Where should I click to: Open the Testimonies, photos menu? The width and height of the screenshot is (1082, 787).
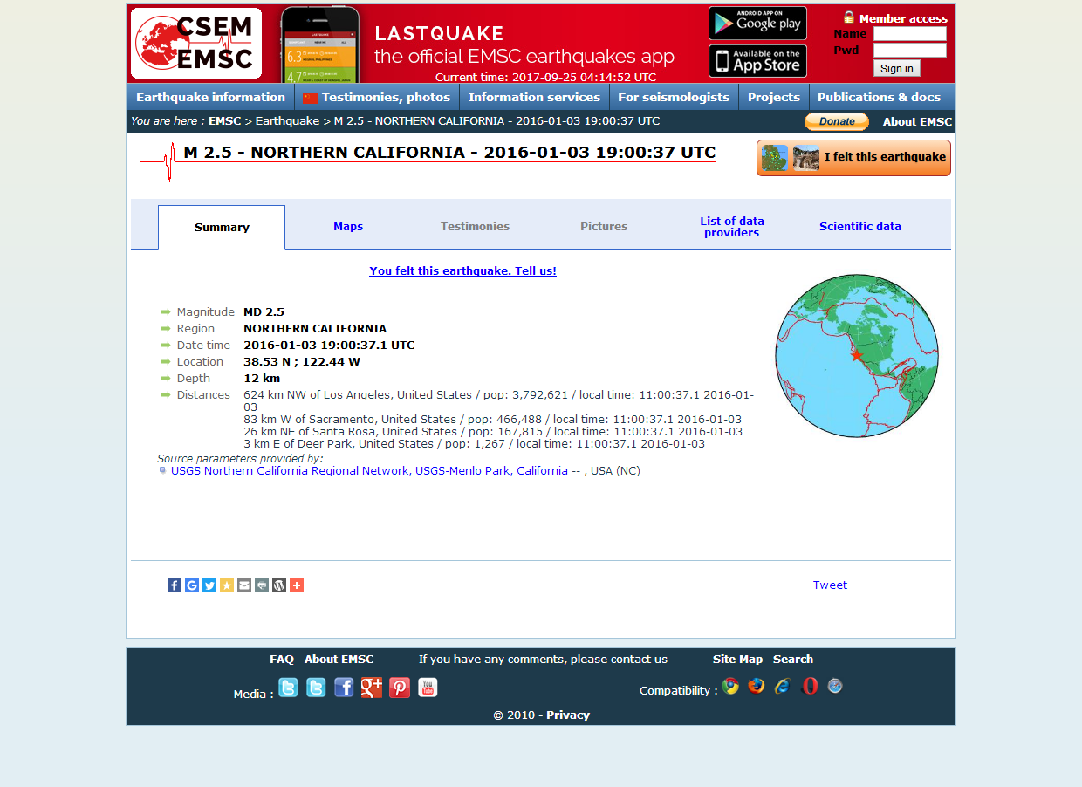pyautogui.click(x=377, y=97)
